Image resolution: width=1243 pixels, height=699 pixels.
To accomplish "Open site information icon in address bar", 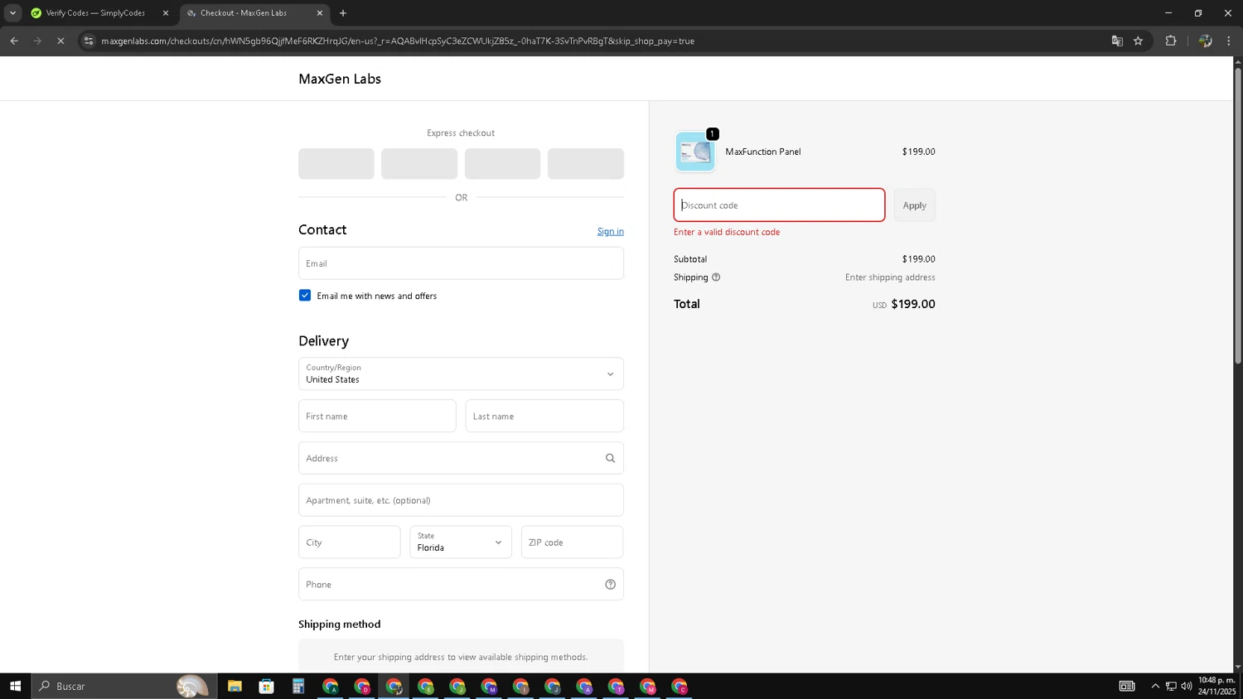I will click(x=89, y=41).
